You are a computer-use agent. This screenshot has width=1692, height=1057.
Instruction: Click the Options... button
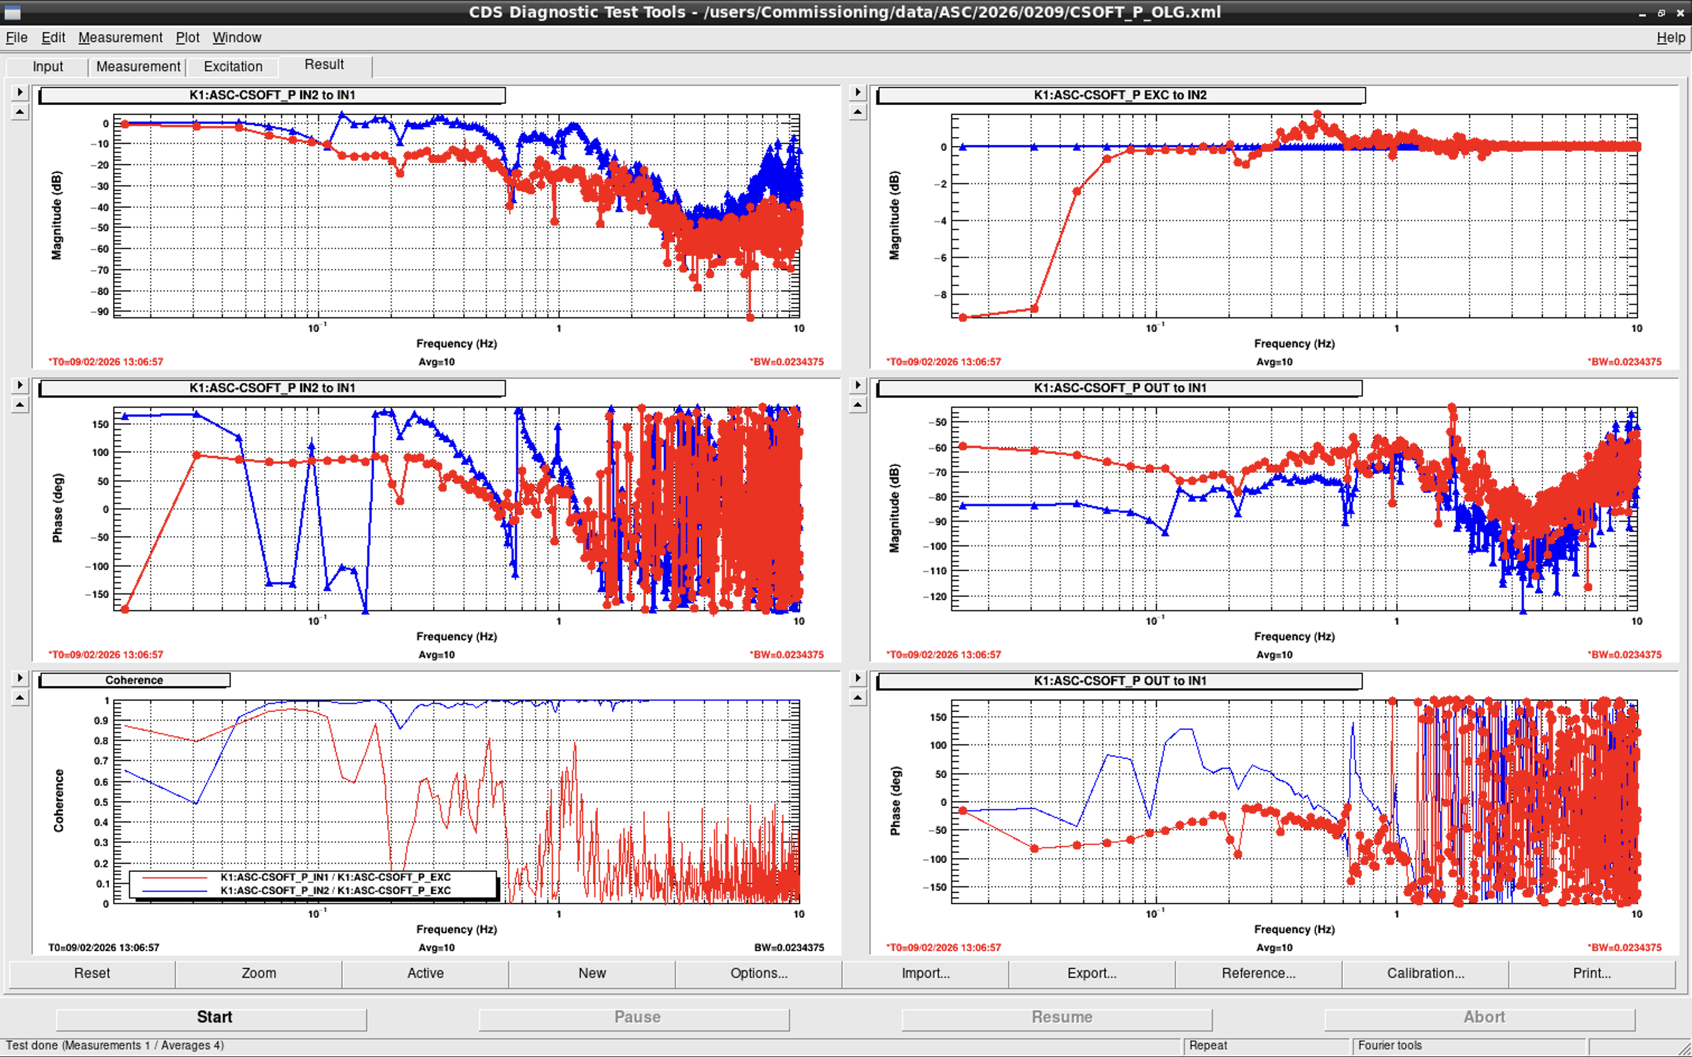759,973
